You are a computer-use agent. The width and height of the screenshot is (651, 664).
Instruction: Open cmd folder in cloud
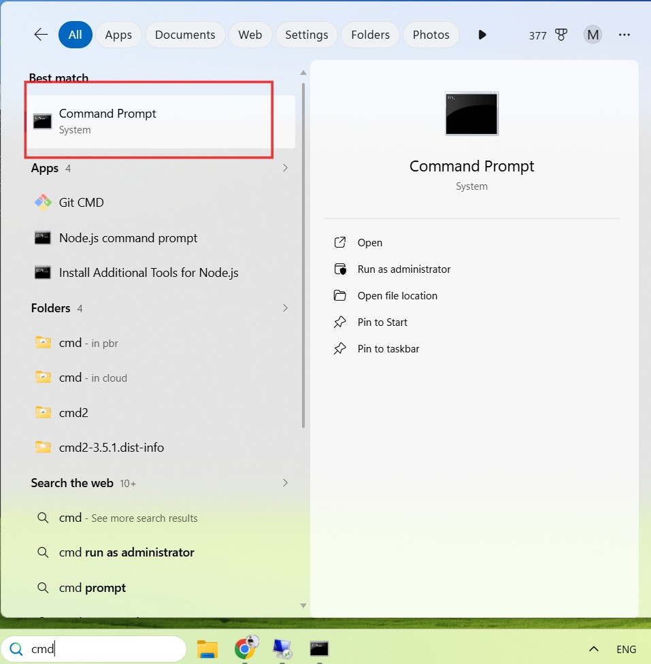click(x=161, y=378)
